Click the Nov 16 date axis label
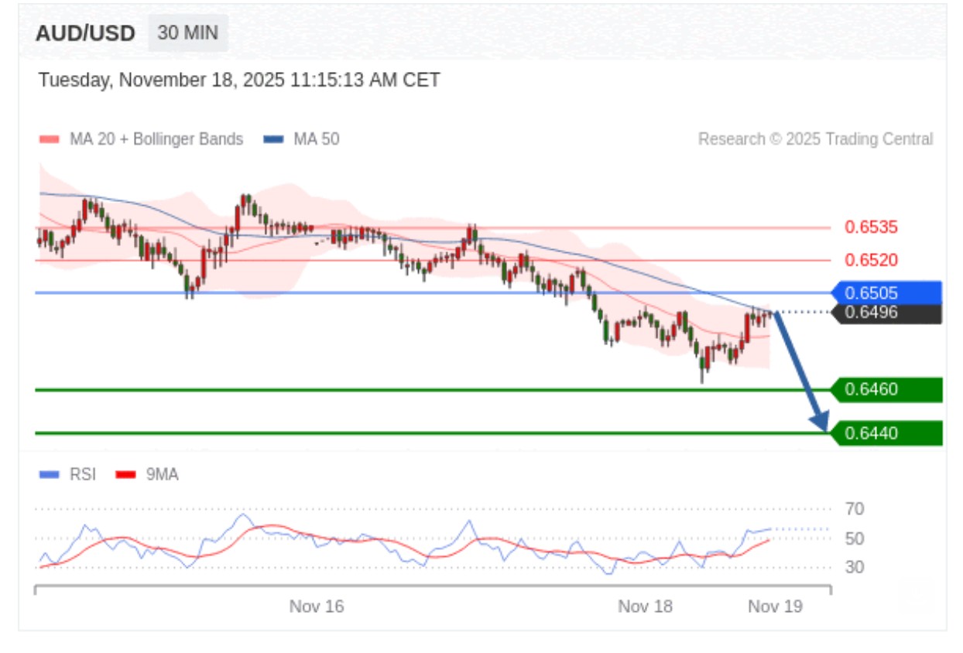963x653 pixels. pyautogui.click(x=317, y=607)
